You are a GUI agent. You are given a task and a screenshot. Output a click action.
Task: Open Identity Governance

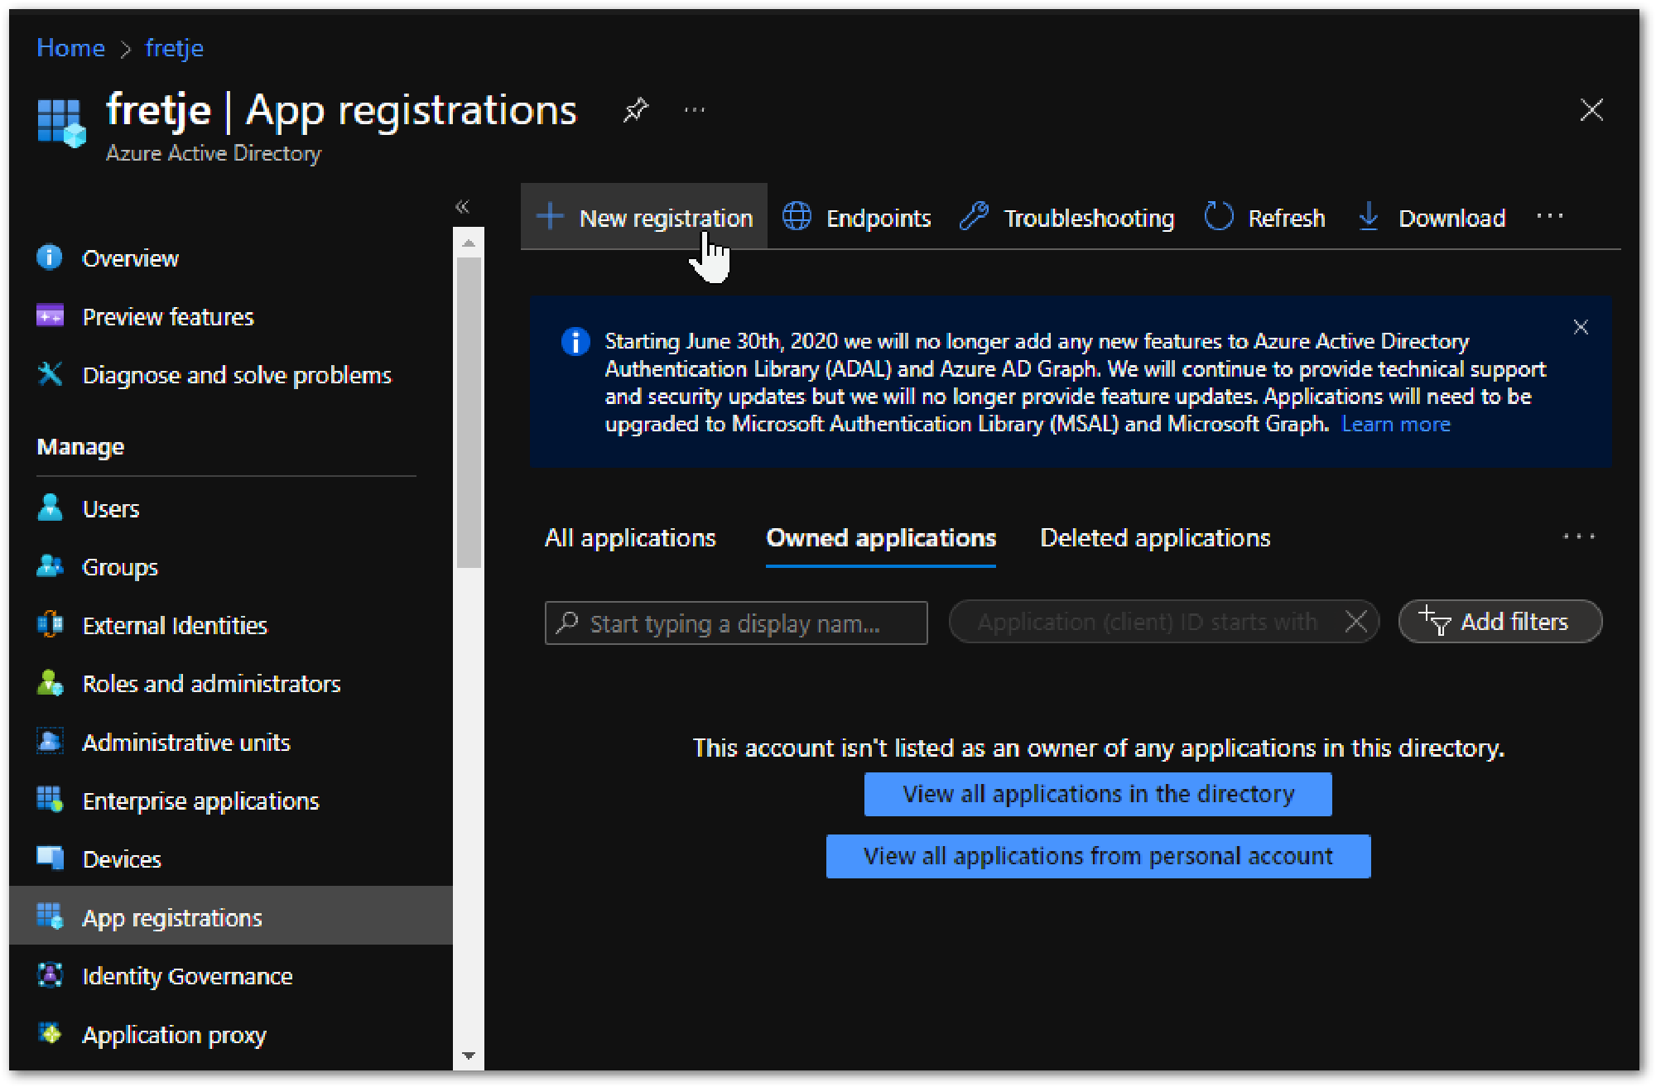[x=186, y=975]
